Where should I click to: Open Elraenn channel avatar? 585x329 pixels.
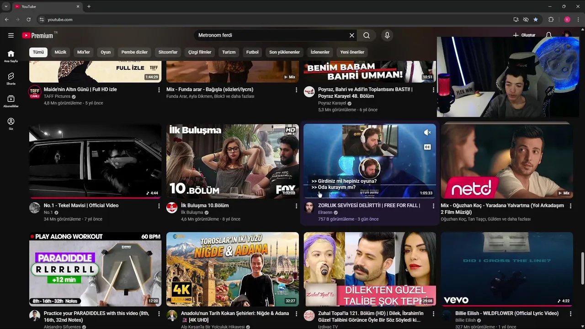click(309, 208)
